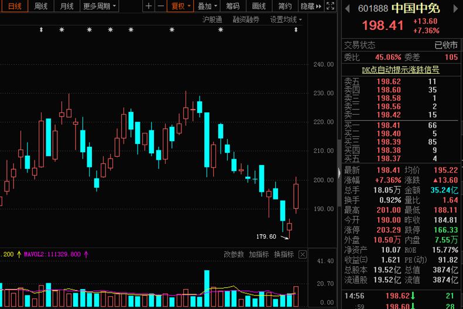Switch to the 月线 tab
This screenshot has height=309, width=463.
point(67,6)
